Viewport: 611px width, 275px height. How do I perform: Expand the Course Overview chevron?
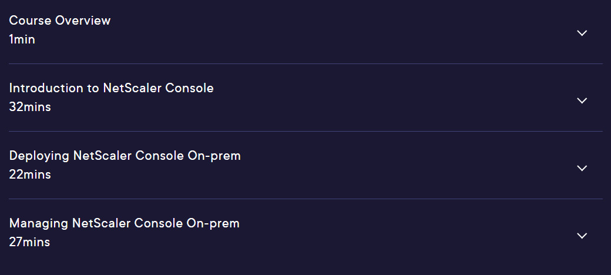pos(582,33)
